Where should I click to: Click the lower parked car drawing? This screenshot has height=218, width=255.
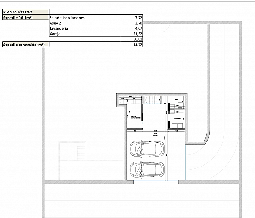coord(147,169)
